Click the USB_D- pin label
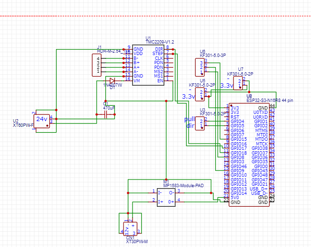Screen dimensions: 311x247 tap(259, 193)
